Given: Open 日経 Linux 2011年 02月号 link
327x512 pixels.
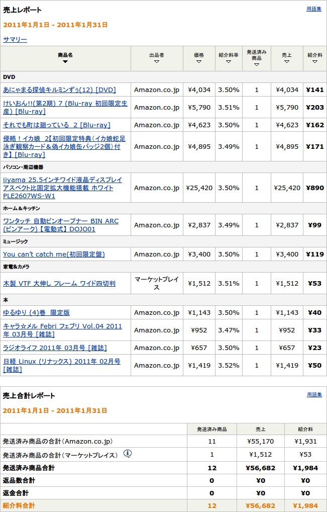Looking at the screenshot, I should point(62,365).
